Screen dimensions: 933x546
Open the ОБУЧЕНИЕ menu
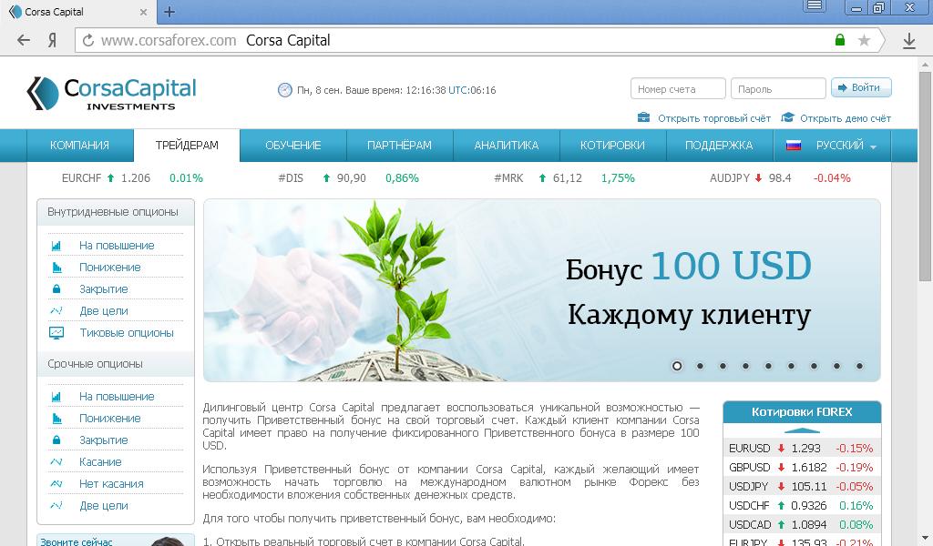point(292,145)
